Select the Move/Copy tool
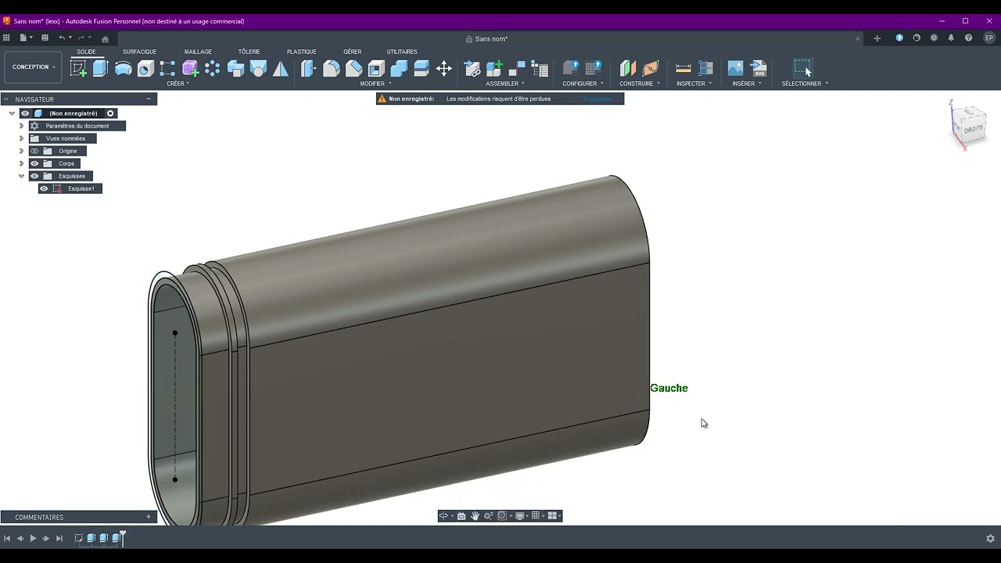 pyautogui.click(x=443, y=69)
